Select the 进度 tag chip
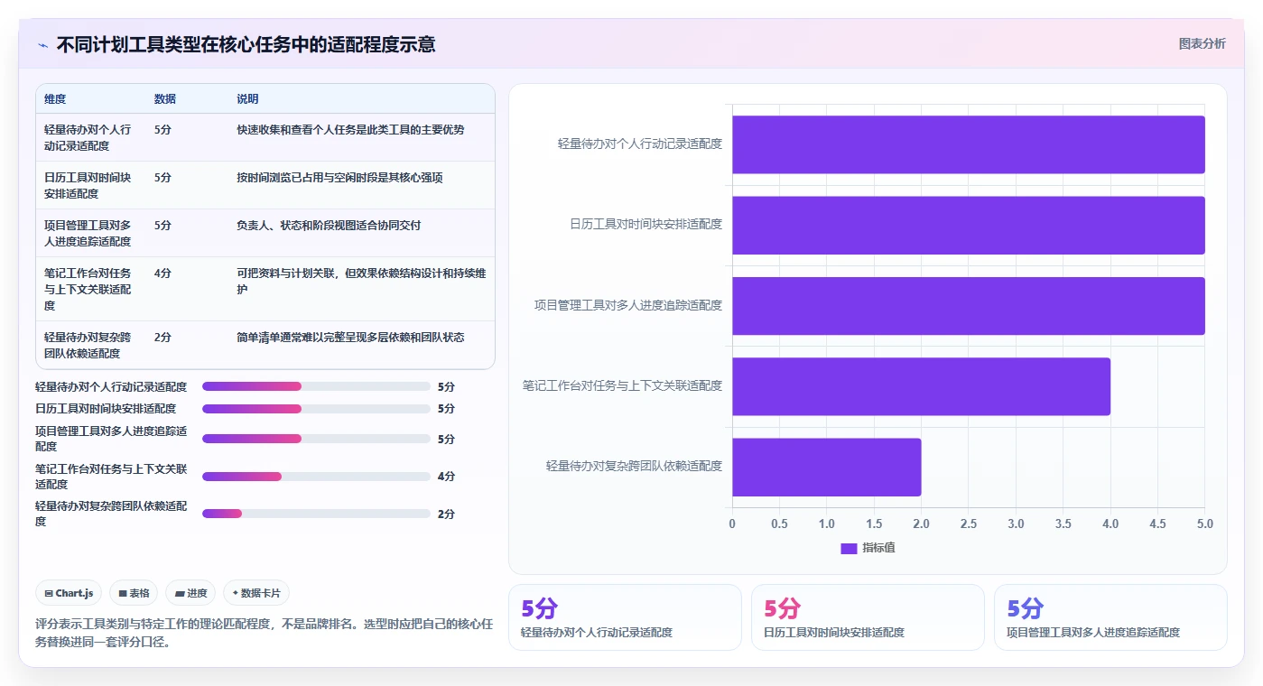This screenshot has width=1263, height=686. 190,593
